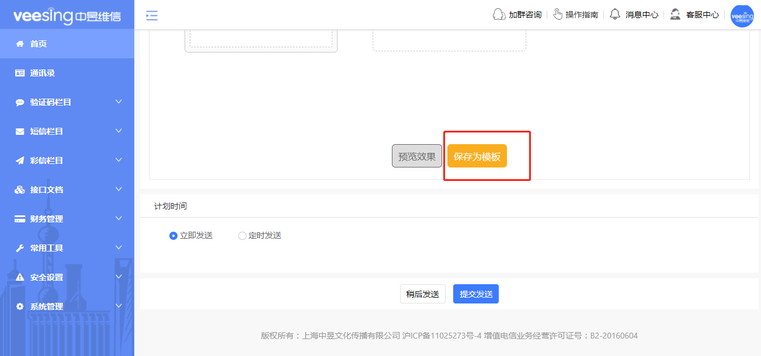The height and width of the screenshot is (356, 761).
Task: Select the 立即发送 radio button
Action: [x=173, y=236]
